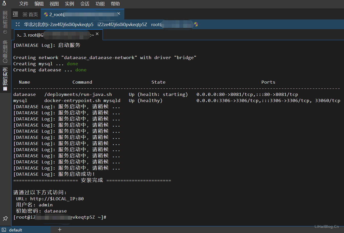Click the URL http://$LOCAL_IP:80 text
The image size is (344, 233).
click(x=57, y=199)
